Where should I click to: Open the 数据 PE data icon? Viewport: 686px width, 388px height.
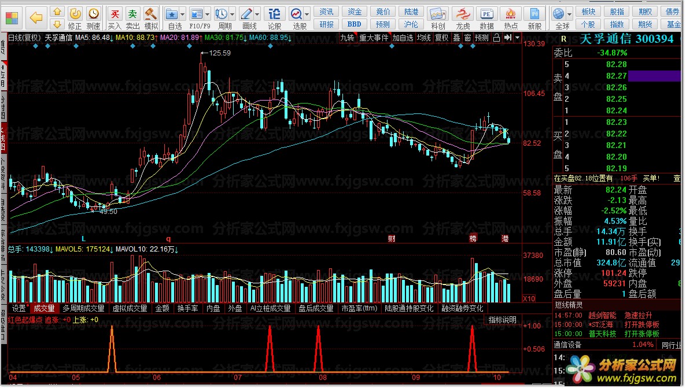486,14
